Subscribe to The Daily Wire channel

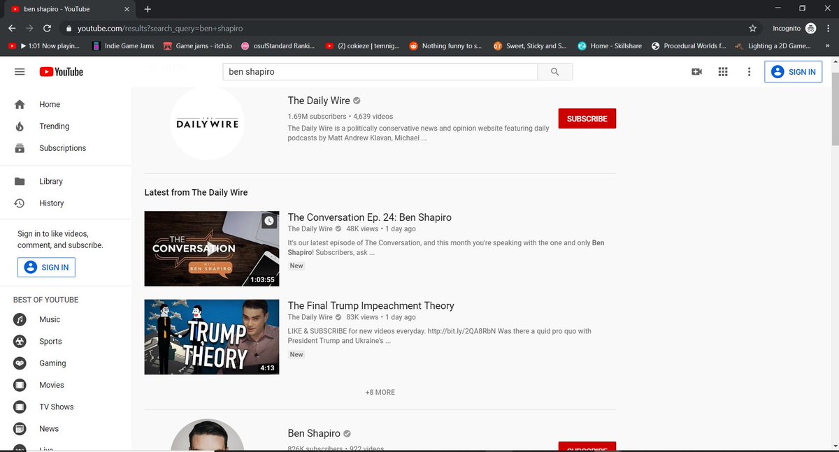click(x=587, y=119)
